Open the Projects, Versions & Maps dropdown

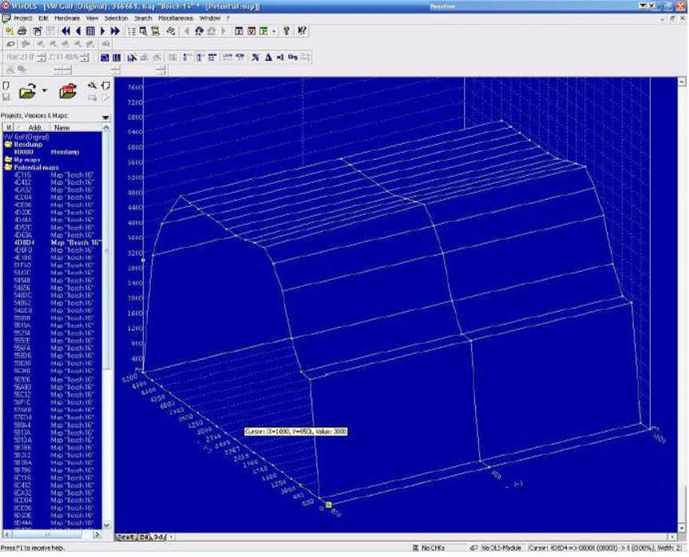coord(105,117)
